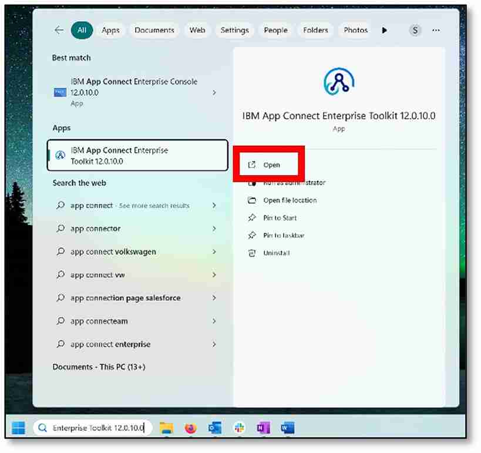This screenshot has width=481, height=453.
Task: Choose Open file location
Action: [x=290, y=200]
